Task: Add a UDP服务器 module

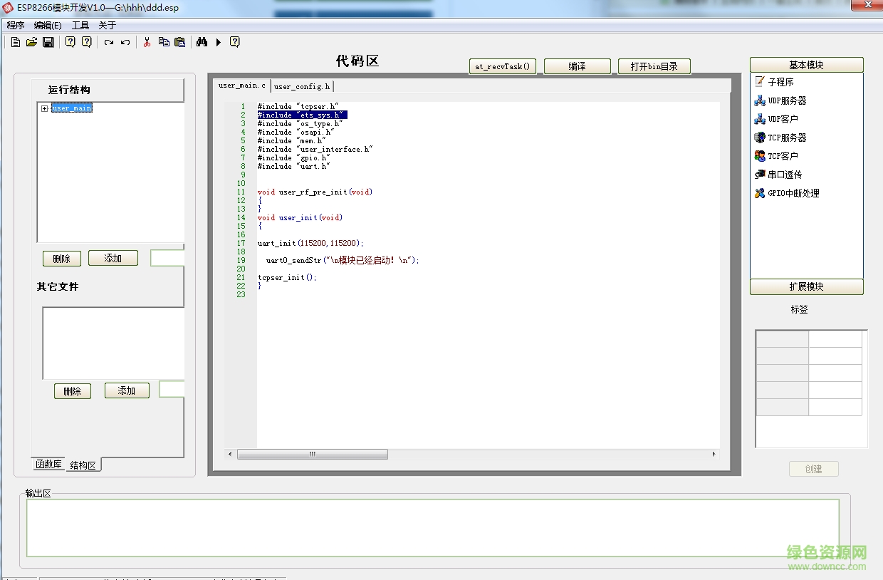Action: [x=786, y=100]
